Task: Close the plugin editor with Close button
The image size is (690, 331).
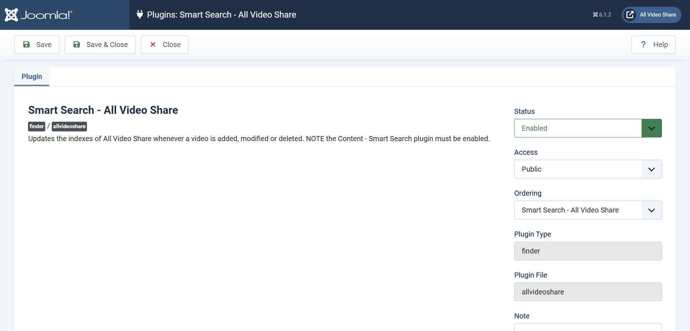Action: click(x=165, y=45)
